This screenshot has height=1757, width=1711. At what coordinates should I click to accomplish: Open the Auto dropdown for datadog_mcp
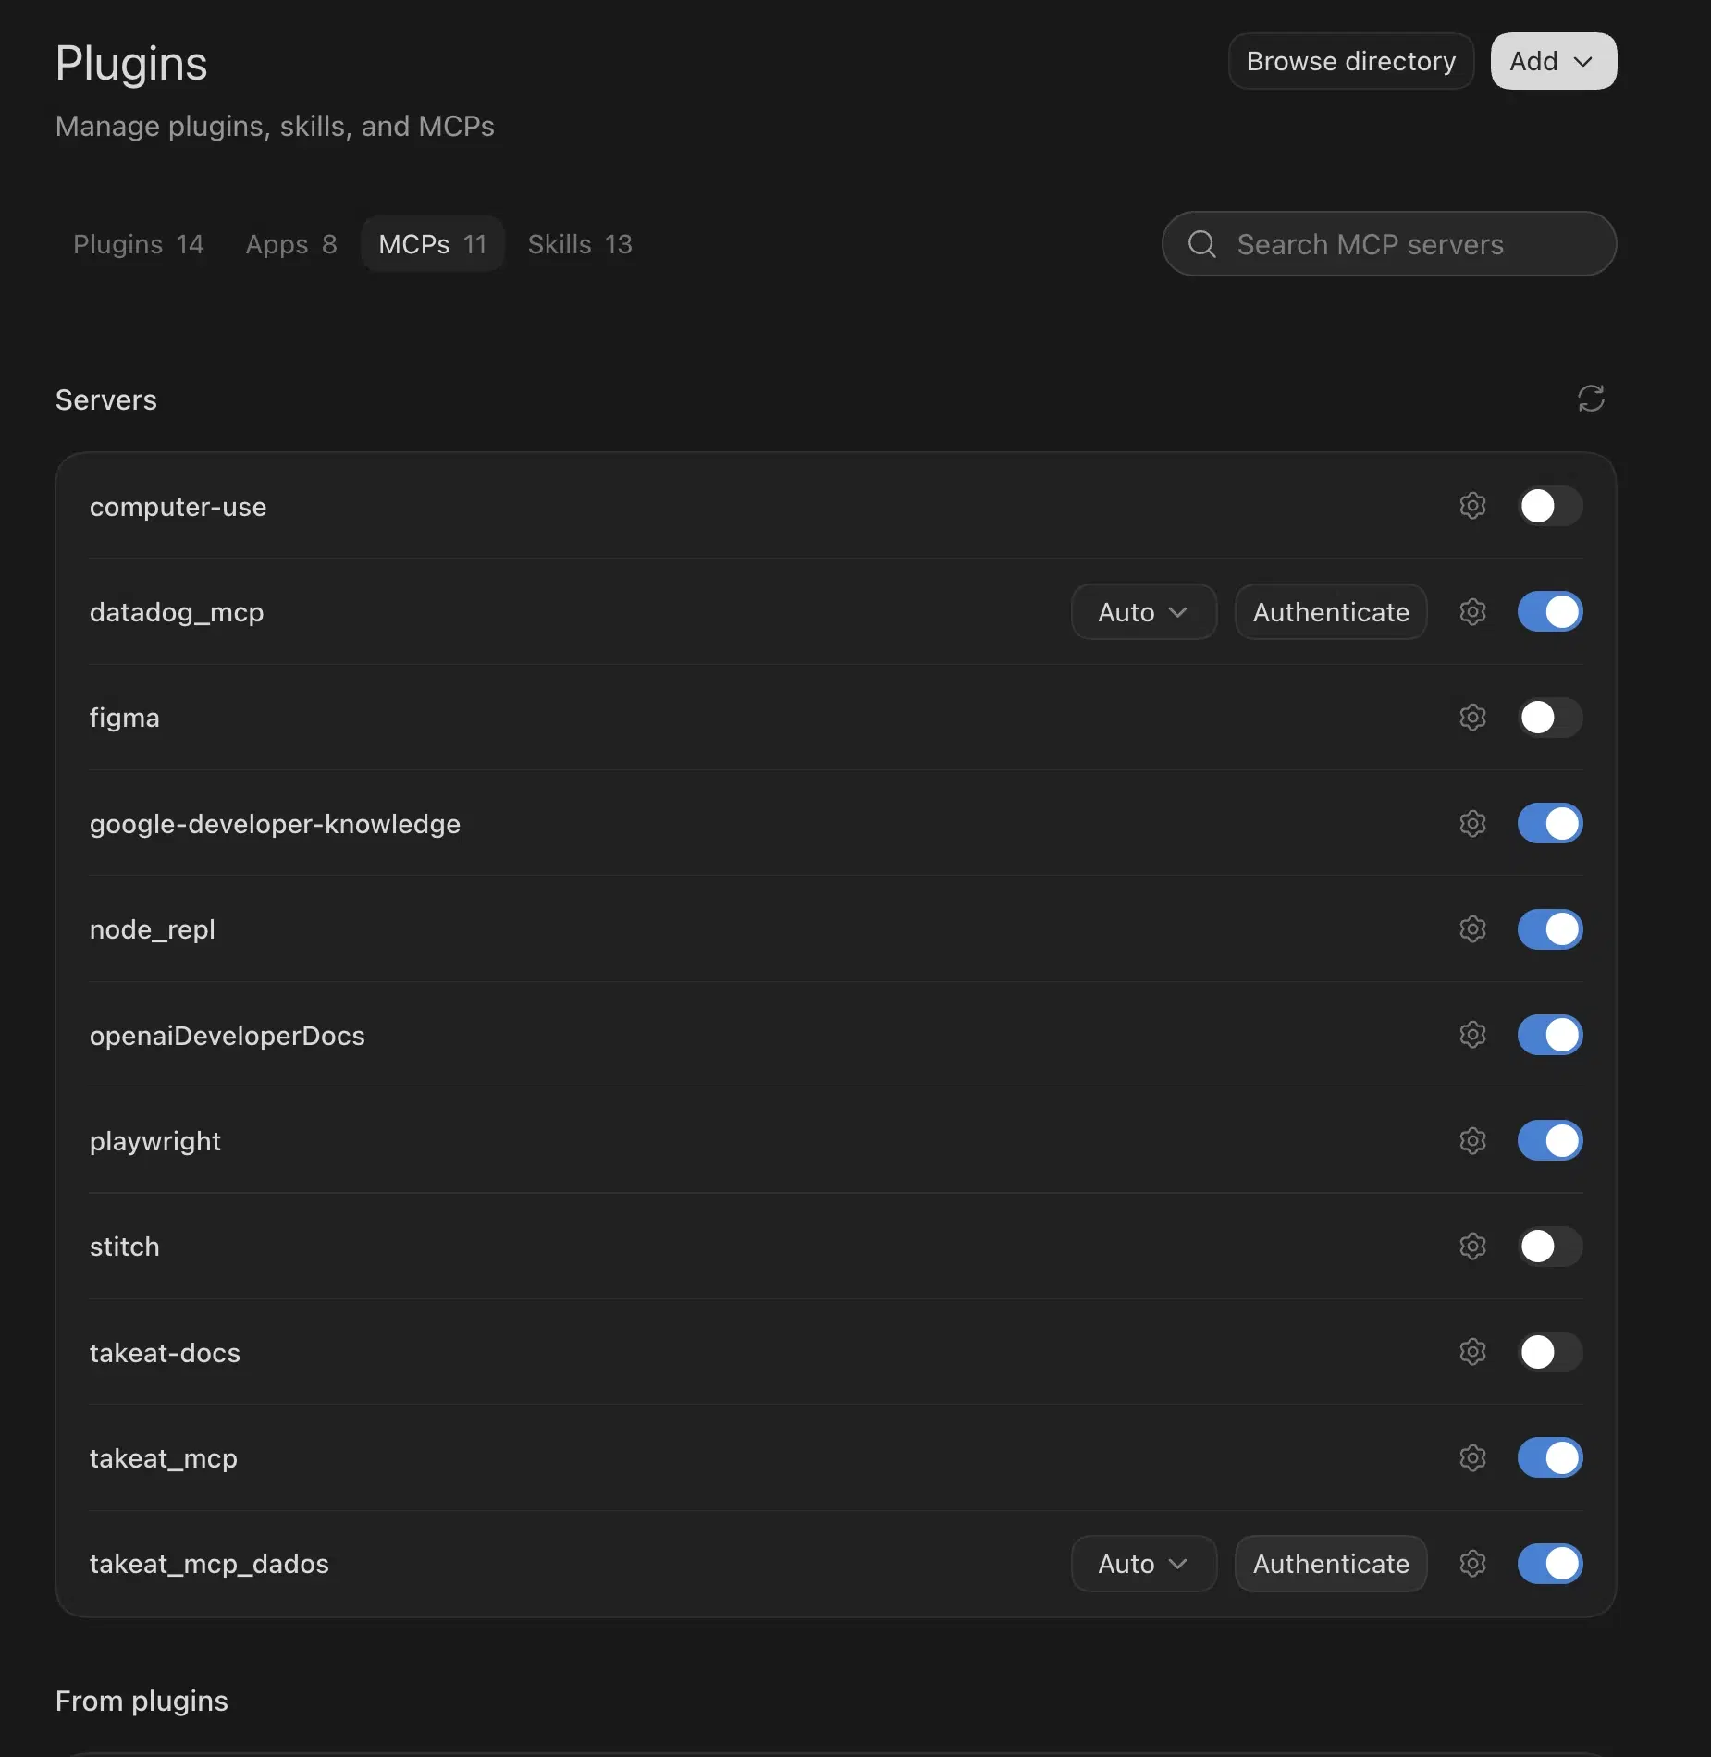click(1144, 611)
